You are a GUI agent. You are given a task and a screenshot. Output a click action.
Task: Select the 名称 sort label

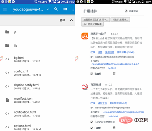[62, 20]
